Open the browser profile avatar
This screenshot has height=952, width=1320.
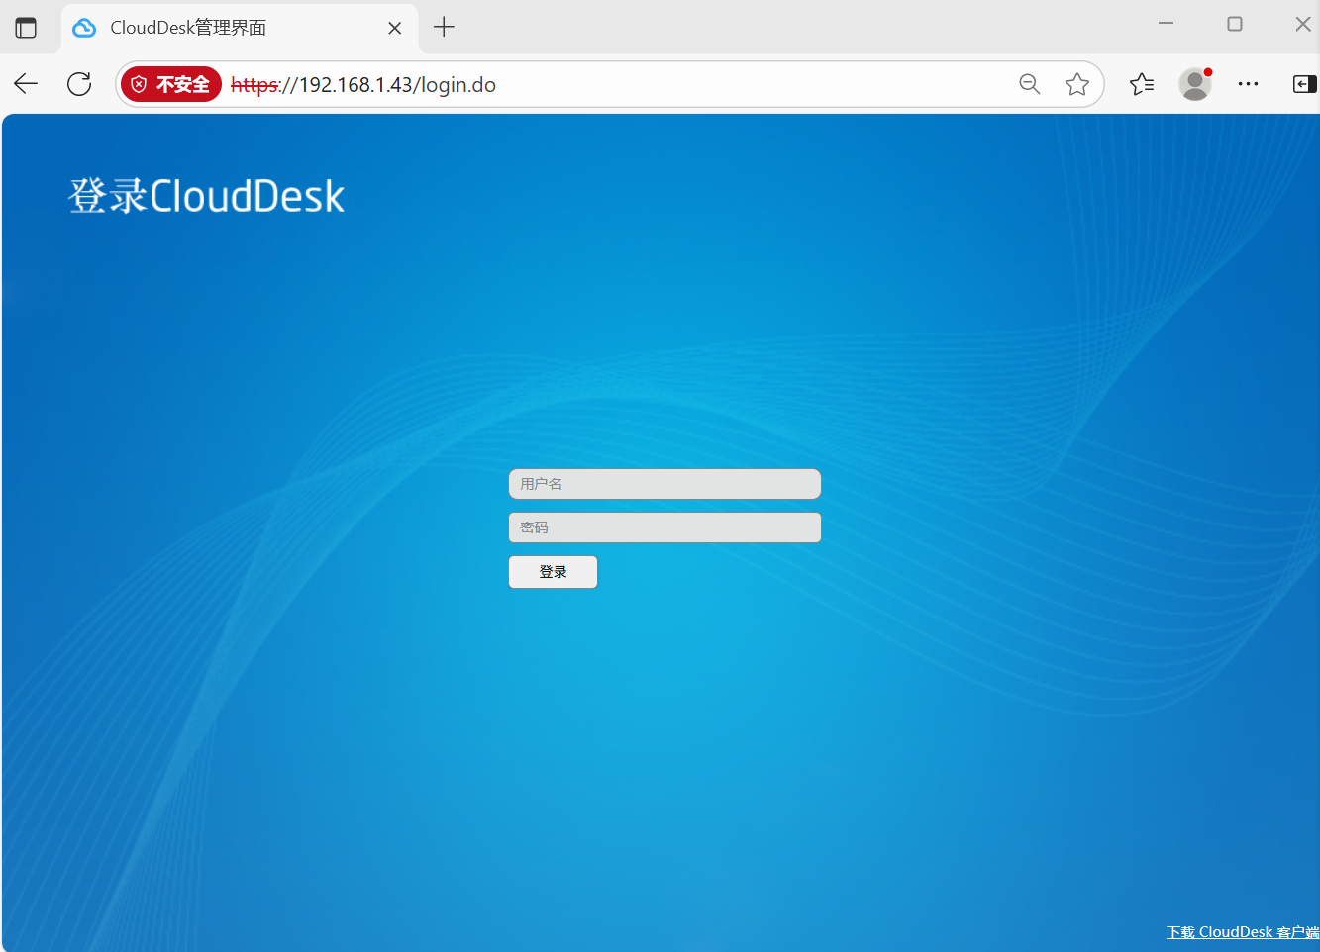[x=1195, y=84]
